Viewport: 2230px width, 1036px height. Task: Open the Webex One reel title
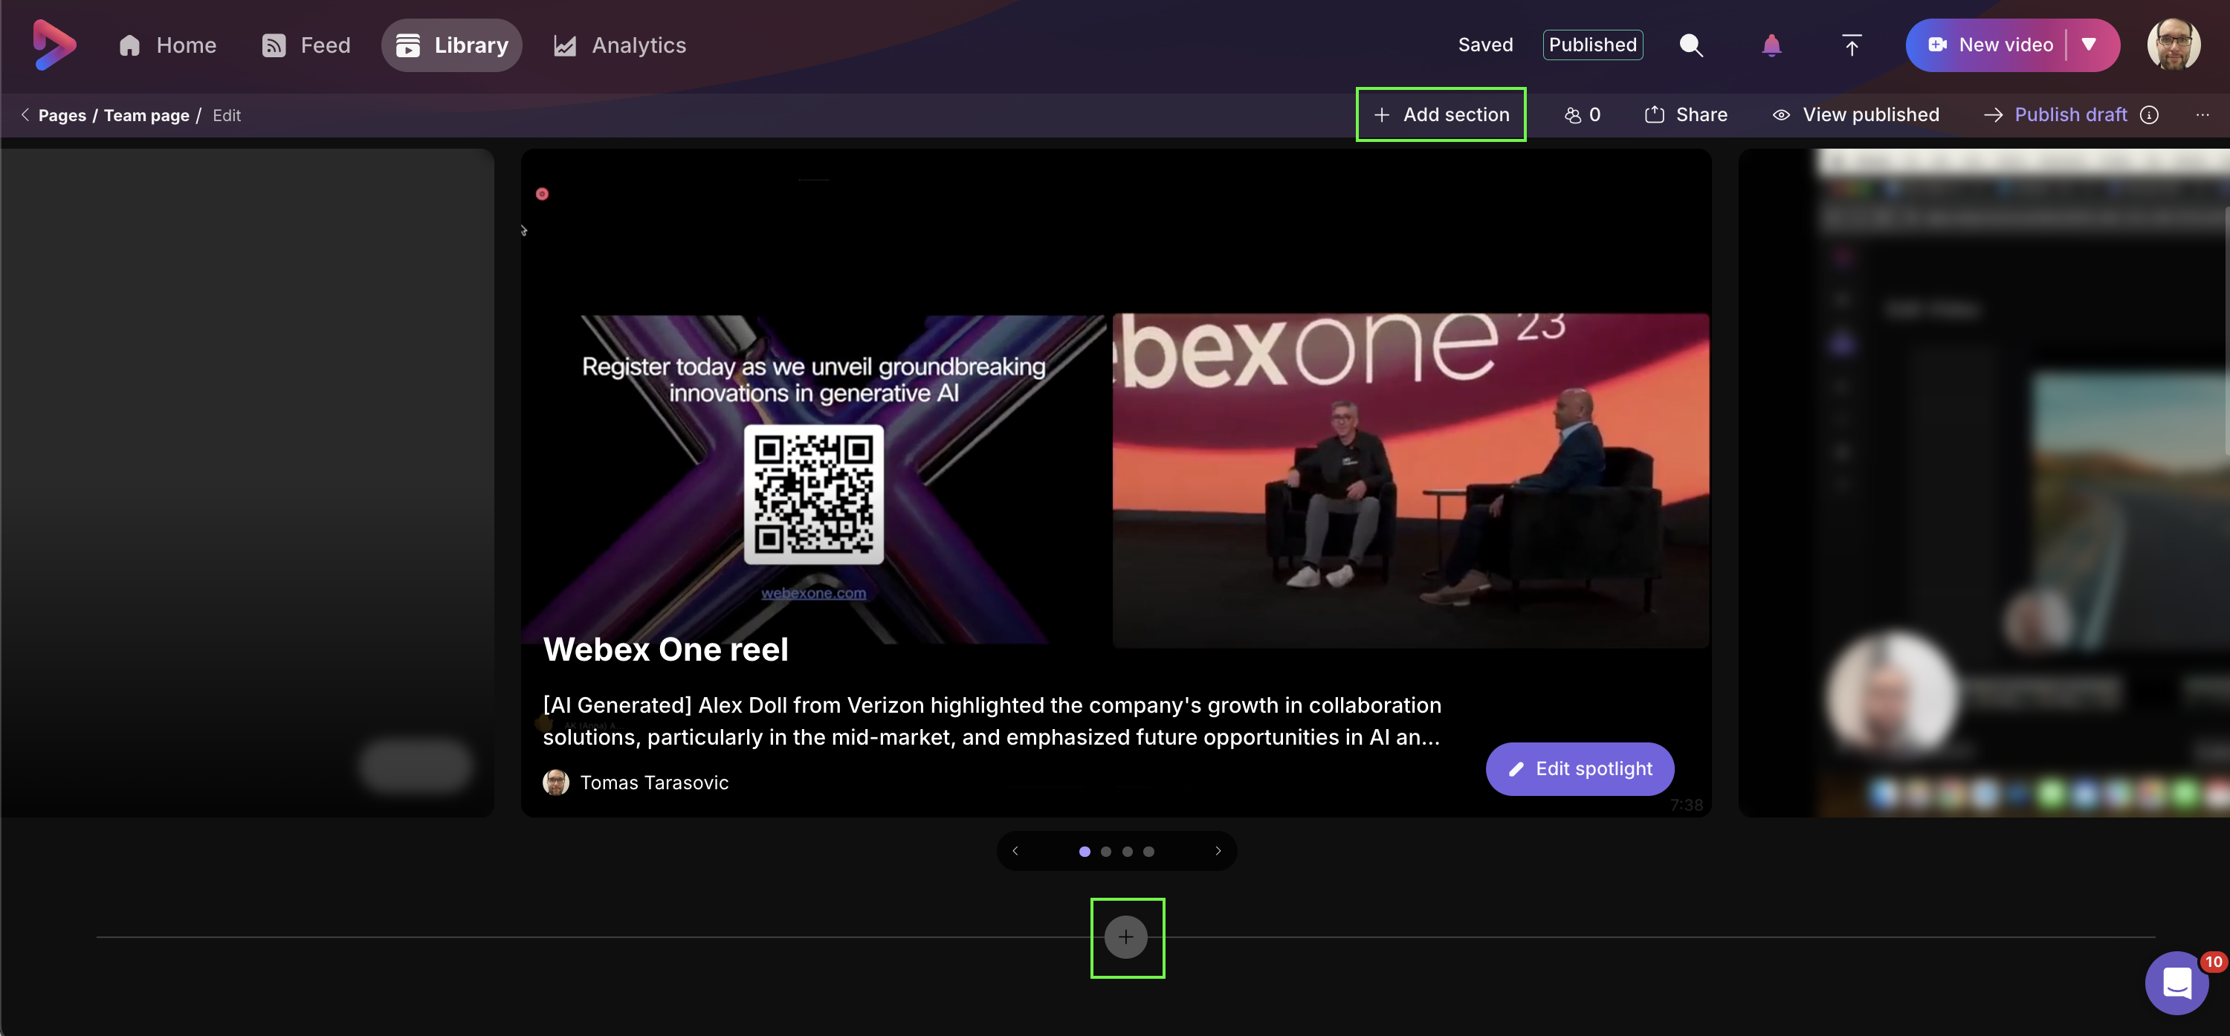tap(665, 649)
